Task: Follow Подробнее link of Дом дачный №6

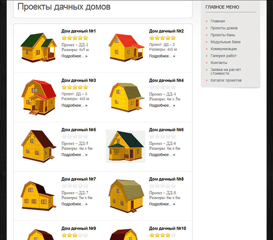Action: tap(162, 155)
